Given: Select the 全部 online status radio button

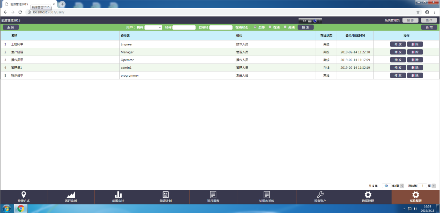Looking at the screenshot, I should click(256, 27).
